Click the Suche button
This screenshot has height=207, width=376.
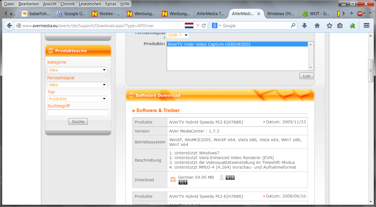pyautogui.click(x=78, y=122)
